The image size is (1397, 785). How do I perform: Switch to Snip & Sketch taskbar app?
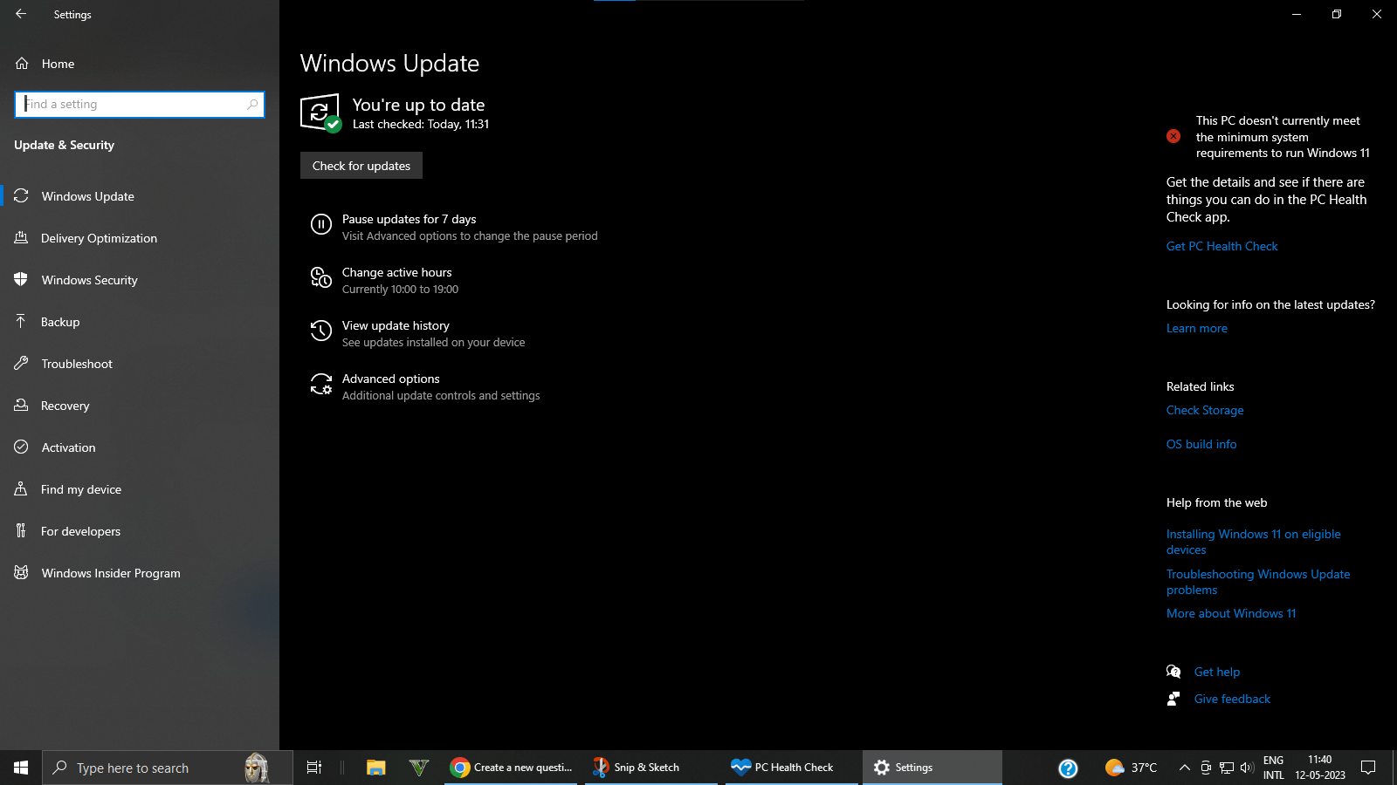(651, 768)
